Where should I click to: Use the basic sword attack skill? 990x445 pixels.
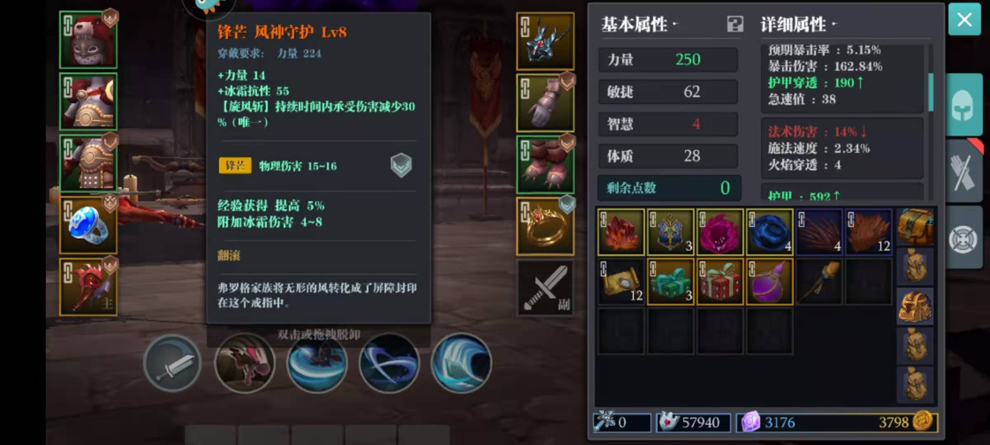172,363
